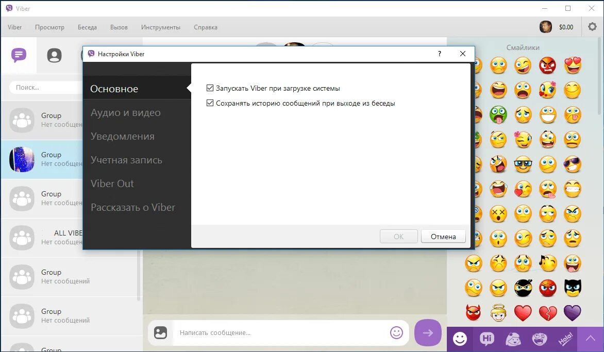The height and width of the screenshot is (352, 604).
Task: Select the Hi speech-bubble sticker pack
Action: tap(486, 339)
